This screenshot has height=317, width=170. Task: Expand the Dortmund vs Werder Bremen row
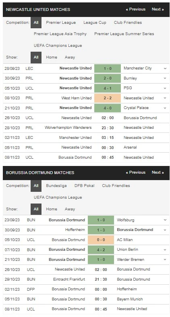(165, 260)
